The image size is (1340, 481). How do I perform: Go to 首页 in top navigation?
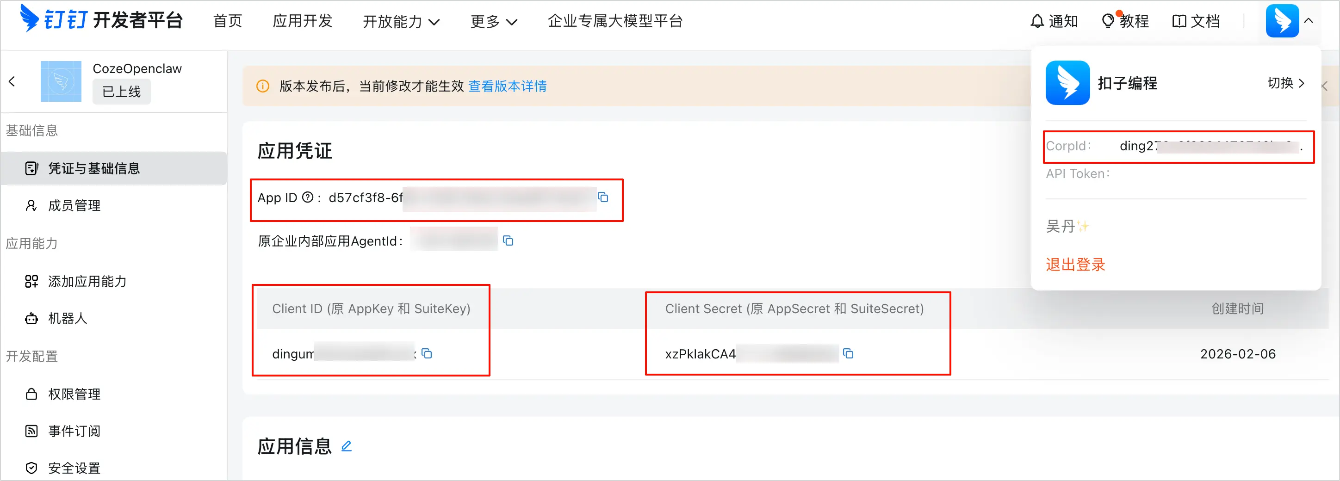tap(227, 21)
